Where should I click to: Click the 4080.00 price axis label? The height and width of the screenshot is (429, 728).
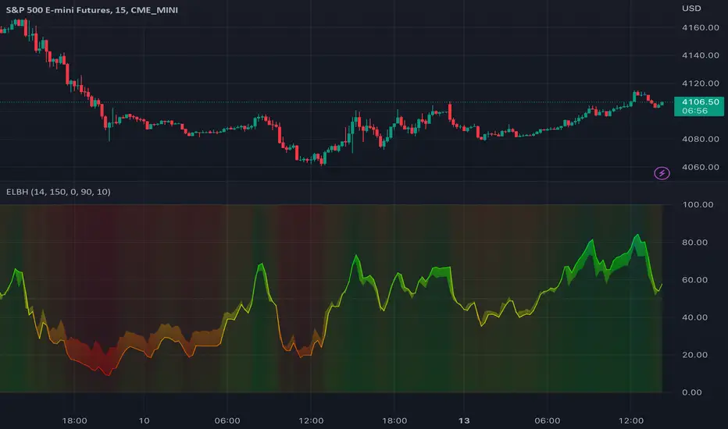click(700, 139)
